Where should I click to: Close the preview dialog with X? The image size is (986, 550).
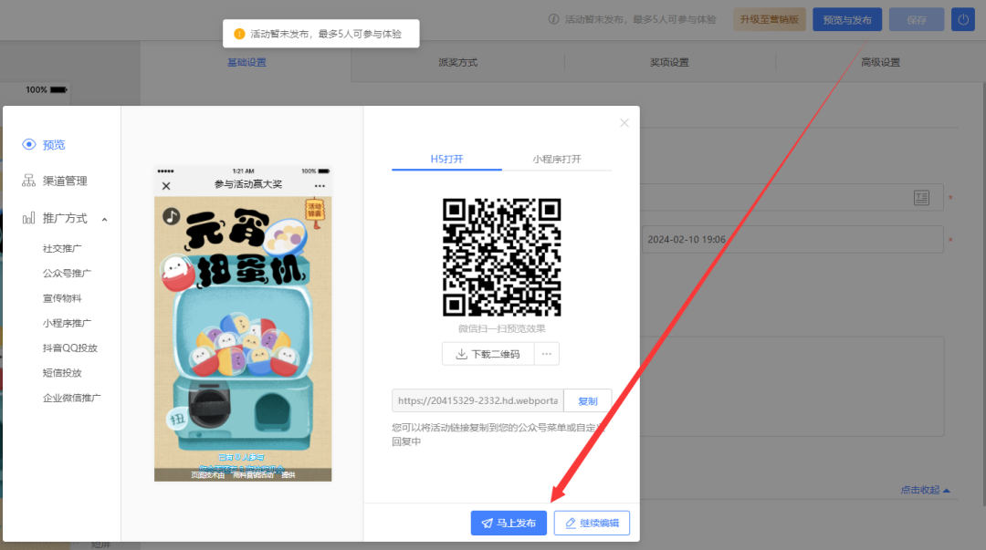[624, 123]
